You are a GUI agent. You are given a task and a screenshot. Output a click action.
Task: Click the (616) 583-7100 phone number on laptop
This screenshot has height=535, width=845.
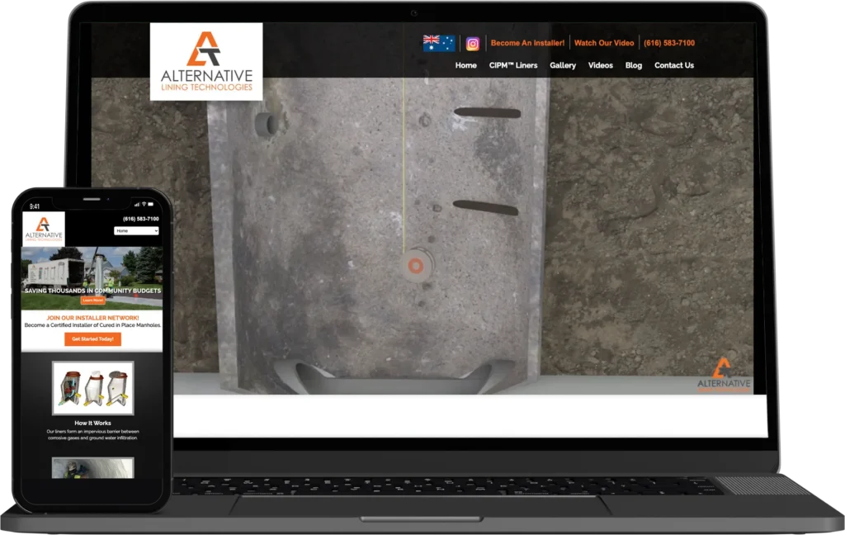(x=669, y=43)
